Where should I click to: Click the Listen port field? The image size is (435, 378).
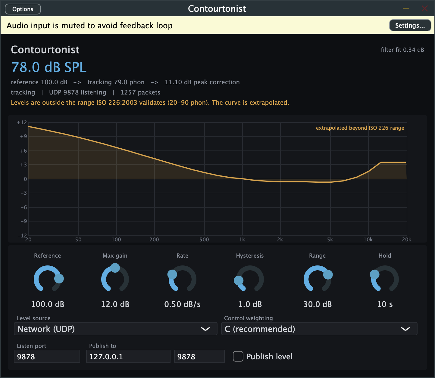tap(47, 356)
